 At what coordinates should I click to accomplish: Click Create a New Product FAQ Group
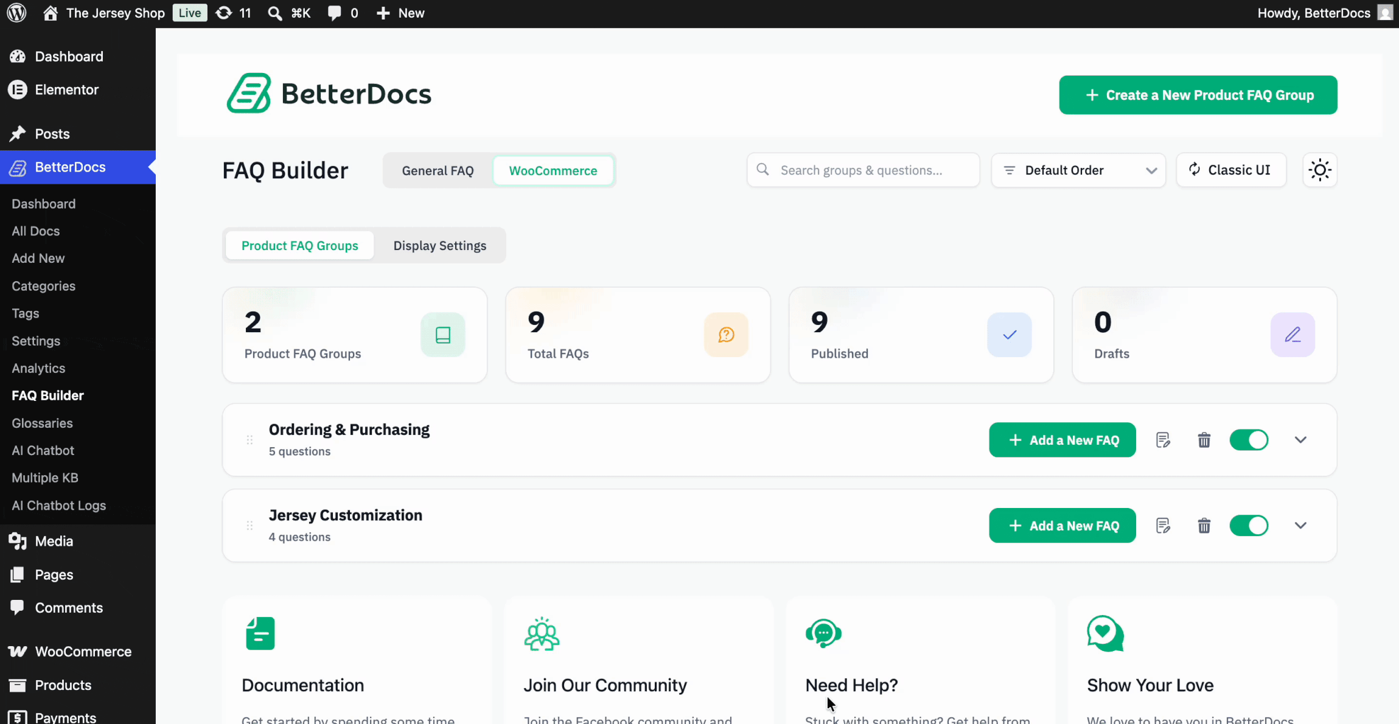(x=1198, y=95)
